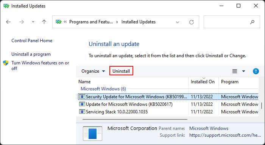265x145 pixels.
Task: Go up one level with up arrow
Action: point(44,22)
